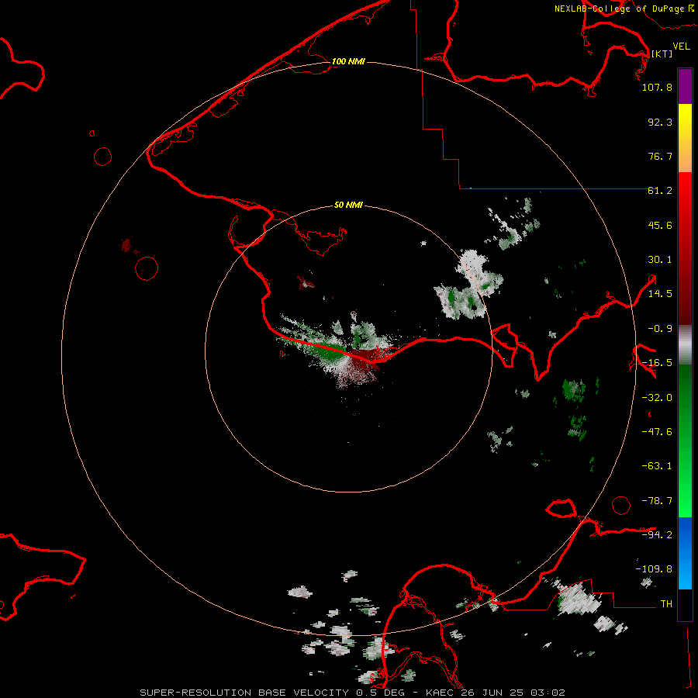
Task: Click the TH legend label
Action: (666, 603)
